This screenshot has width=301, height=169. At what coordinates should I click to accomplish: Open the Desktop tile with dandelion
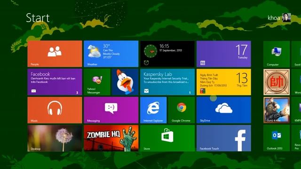click(55, 138)
